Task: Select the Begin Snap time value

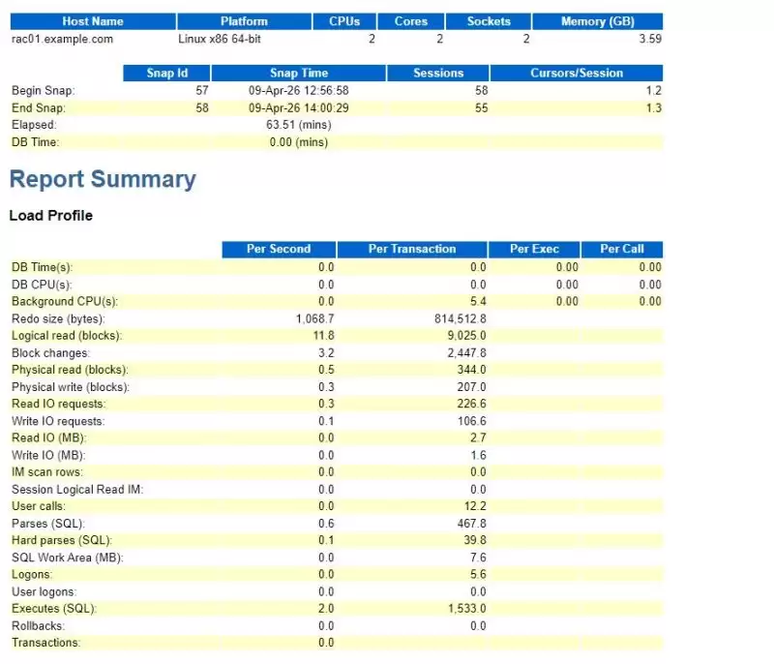Action: (299, 91)
